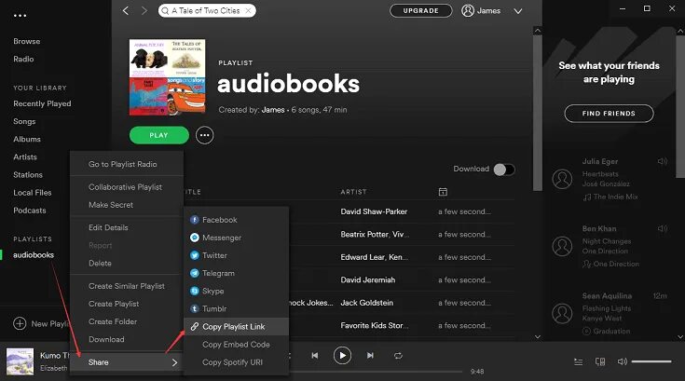
Task: Go forward with the right arrow
Action: (x=144, y=11)
